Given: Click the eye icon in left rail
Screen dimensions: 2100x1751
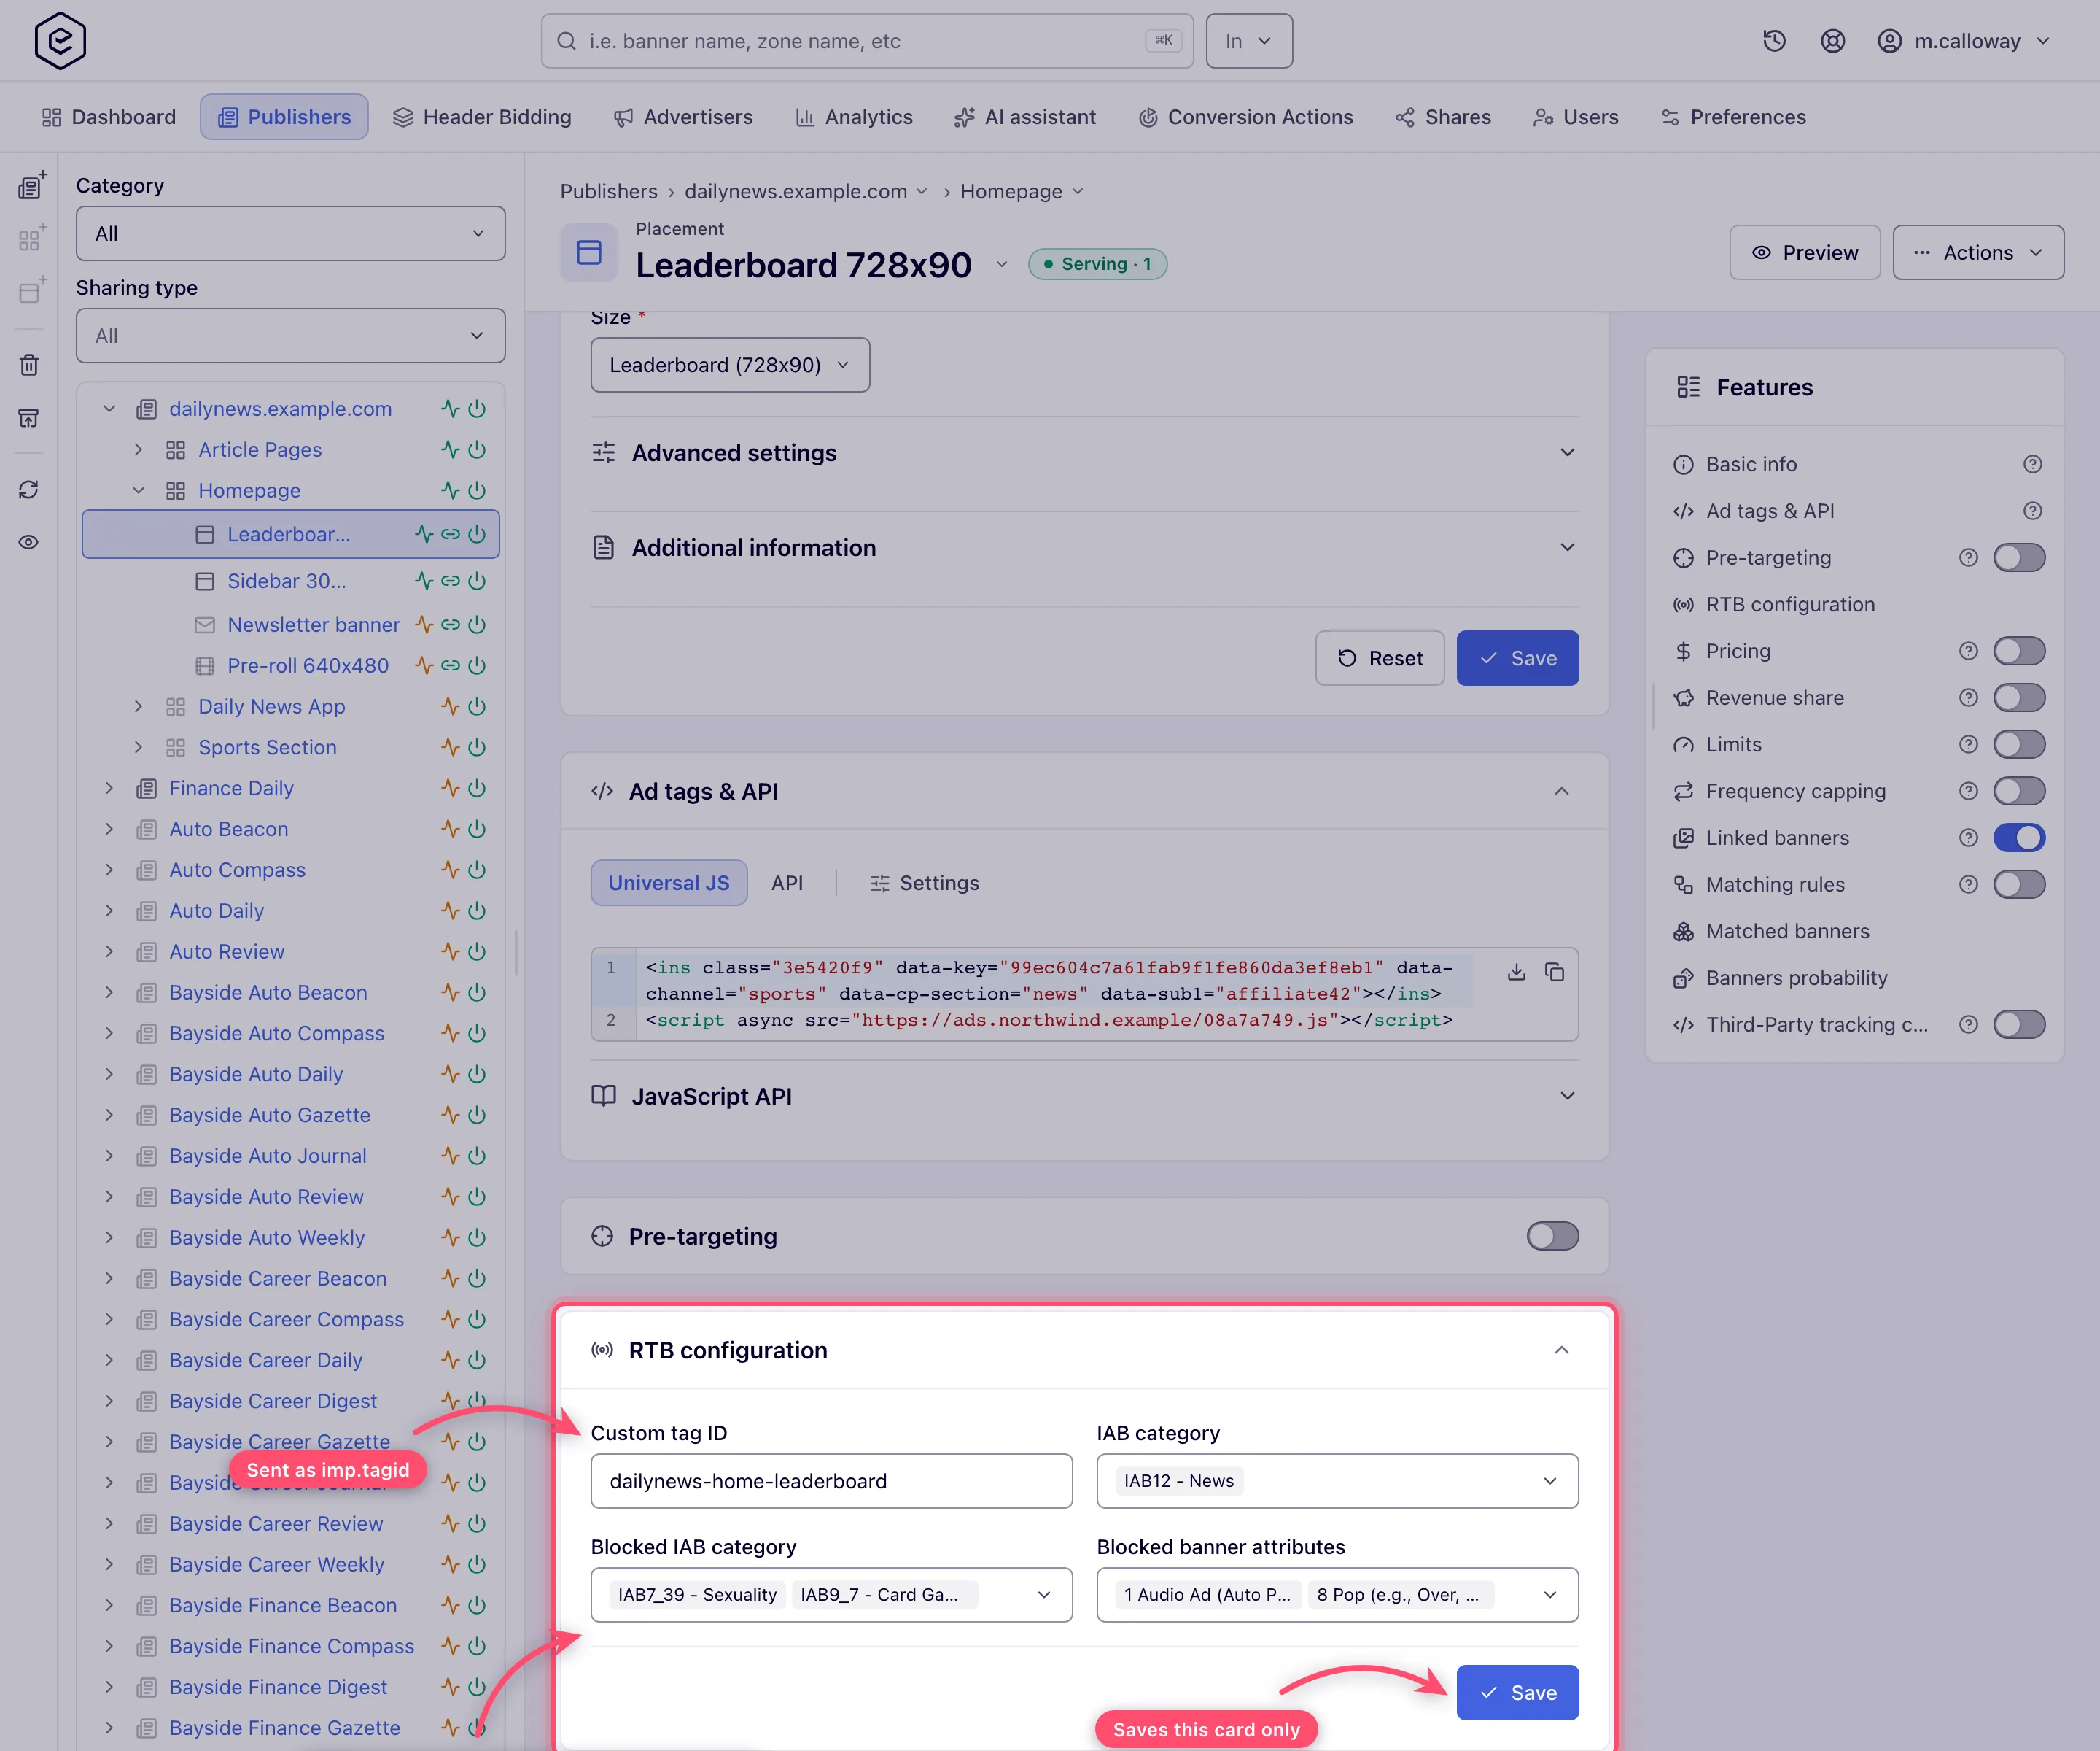Looking at the screenshot, I should tap(29, 542).
